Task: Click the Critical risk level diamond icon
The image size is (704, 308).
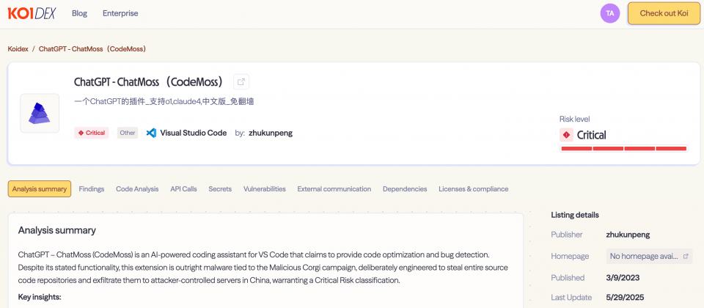Action: [x=566, y=135]
